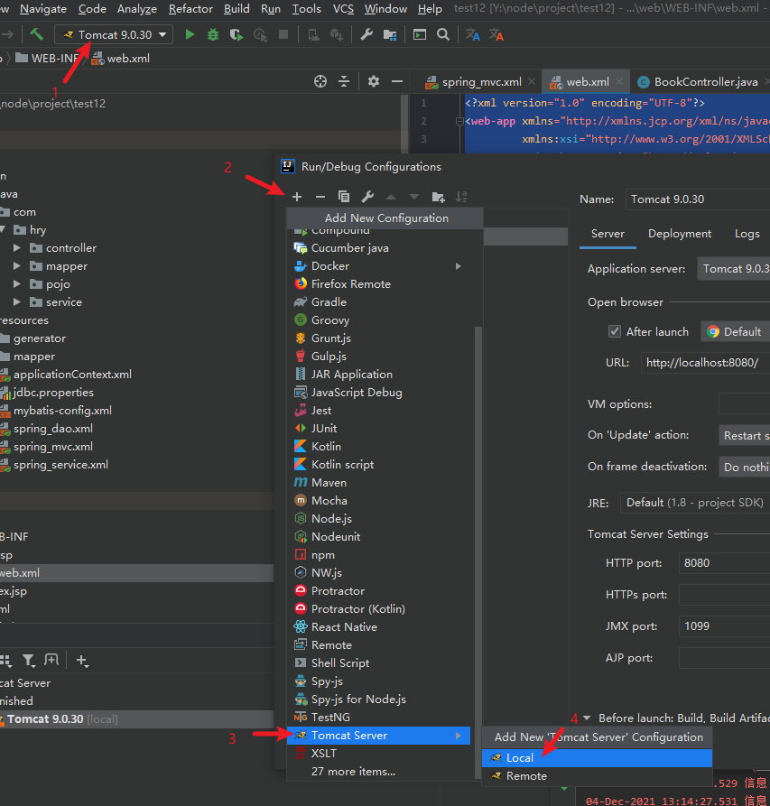
Task: Click the Locate in project crosshair icon
Action: pyautogui.click(x=320, y=82)
